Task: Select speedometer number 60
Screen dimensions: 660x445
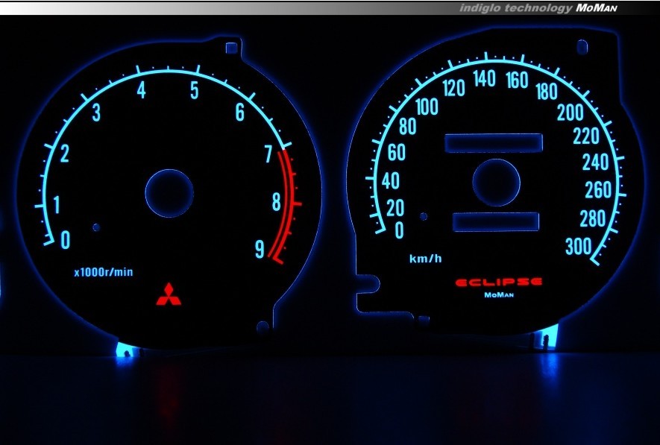Action: [397, 152]
